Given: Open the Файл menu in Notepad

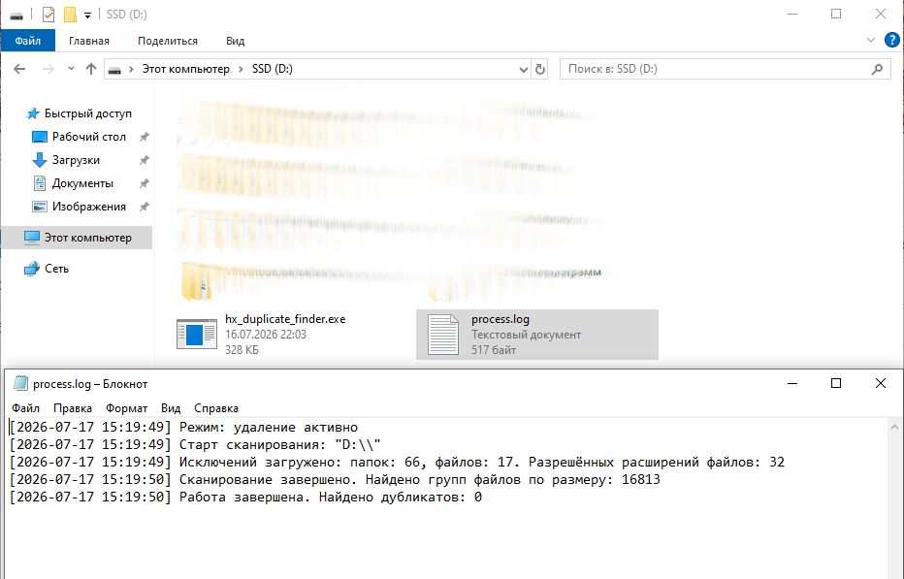Looking at the screenshot, I should (26, 408).
